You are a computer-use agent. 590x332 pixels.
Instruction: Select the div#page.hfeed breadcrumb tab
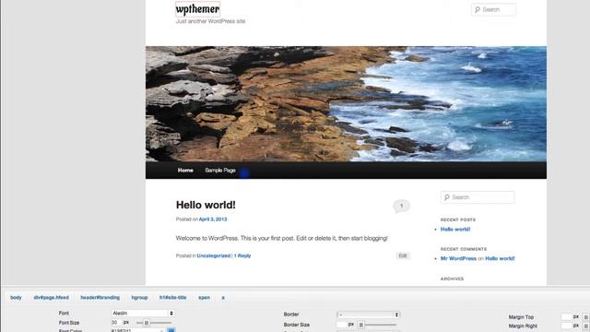pyautogui.click(x=52, y=297)
